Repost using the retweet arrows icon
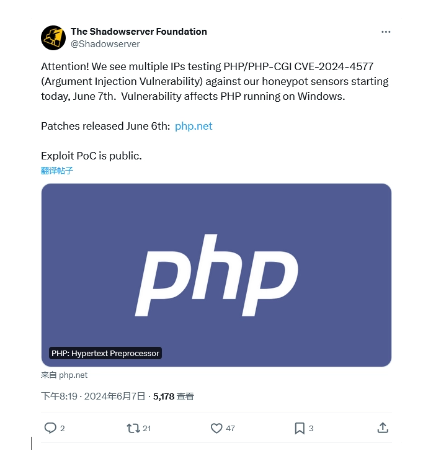The image size is (441, 456). click(x=133, y=428)
